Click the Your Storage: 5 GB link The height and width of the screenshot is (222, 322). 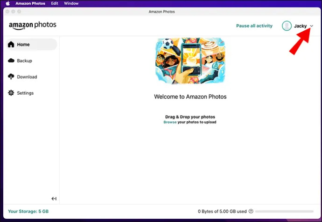28,211
